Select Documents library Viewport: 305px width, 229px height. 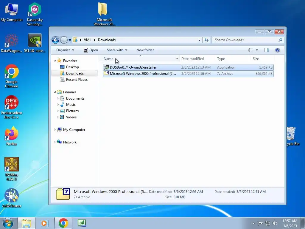pyautogui.click(x=75, y=98)
